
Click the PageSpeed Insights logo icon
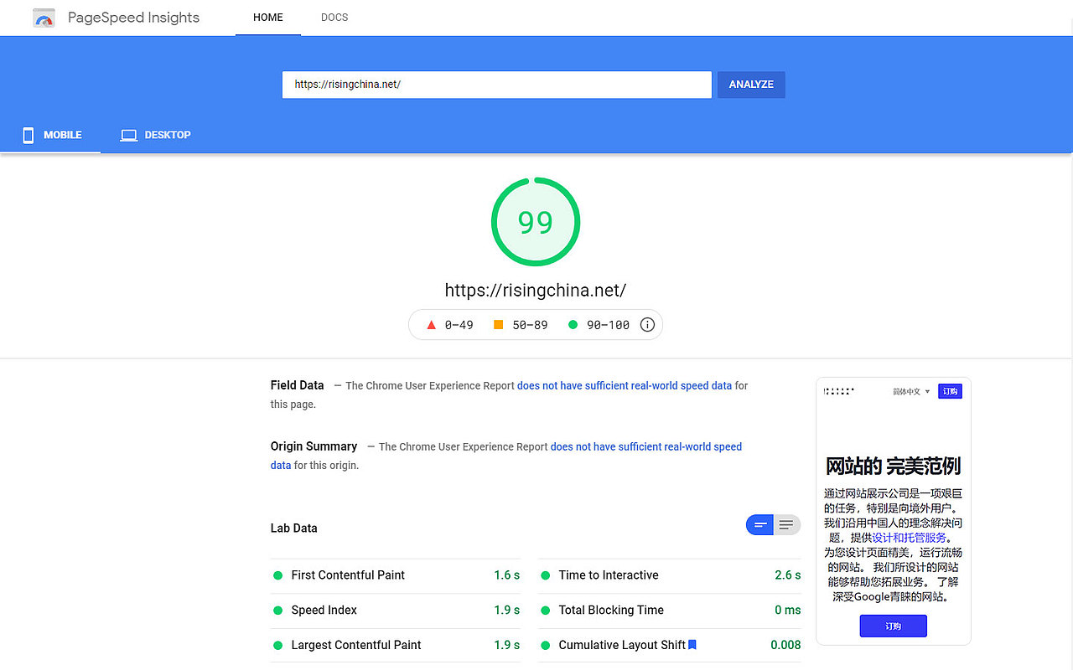44,18
